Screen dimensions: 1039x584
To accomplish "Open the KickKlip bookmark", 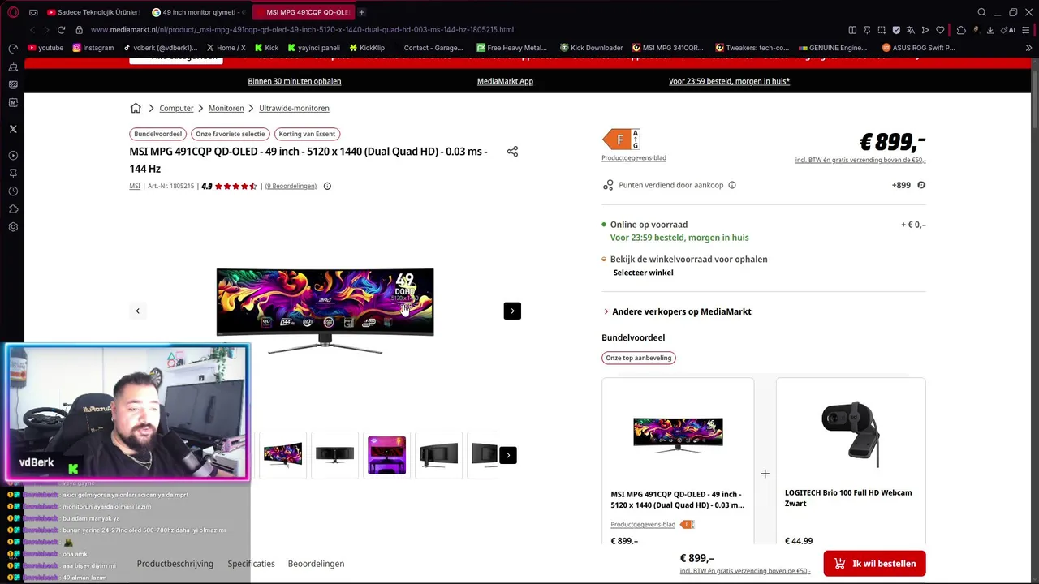I will [x=367, y=48].
